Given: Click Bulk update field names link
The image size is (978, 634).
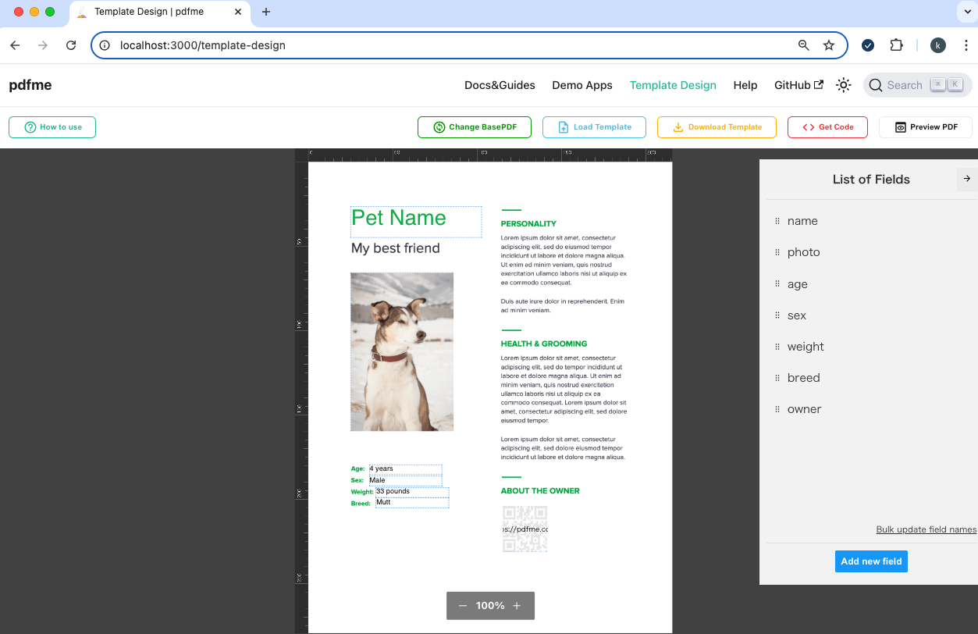Looking at the screenshot, I should (926, 529).
